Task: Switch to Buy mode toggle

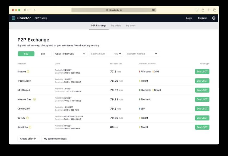Action: pos(26,54)
